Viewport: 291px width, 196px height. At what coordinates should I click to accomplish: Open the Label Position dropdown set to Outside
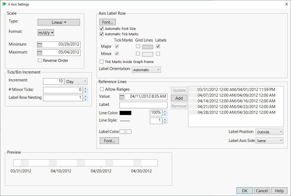[x=269, y=132]
